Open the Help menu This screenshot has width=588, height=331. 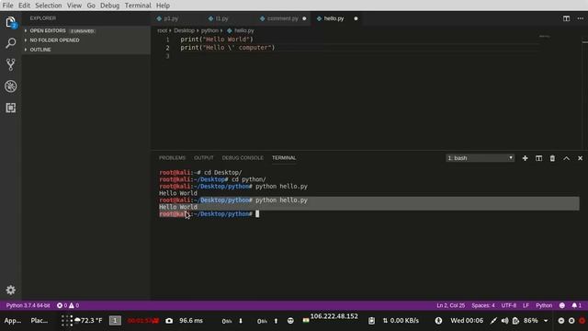[163, 6]
